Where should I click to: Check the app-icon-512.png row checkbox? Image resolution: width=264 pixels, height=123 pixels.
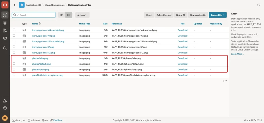click(14, 52)
